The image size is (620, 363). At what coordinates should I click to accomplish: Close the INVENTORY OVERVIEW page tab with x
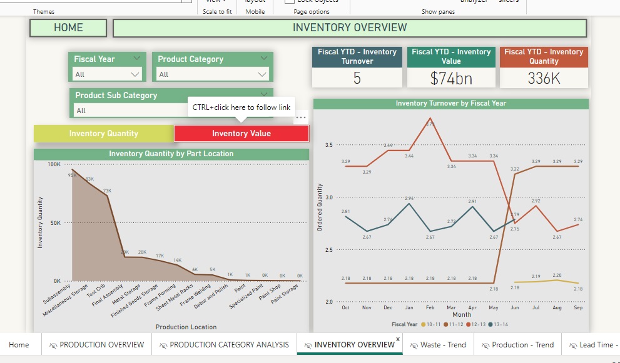[398, 339]
